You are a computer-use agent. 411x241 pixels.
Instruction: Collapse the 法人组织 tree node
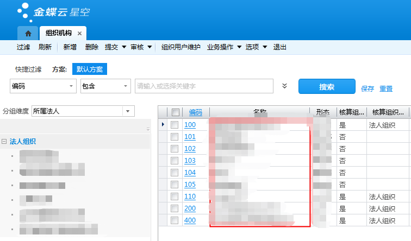coord(4,142)
